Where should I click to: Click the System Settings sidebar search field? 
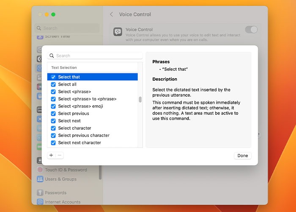pos(67,28)
